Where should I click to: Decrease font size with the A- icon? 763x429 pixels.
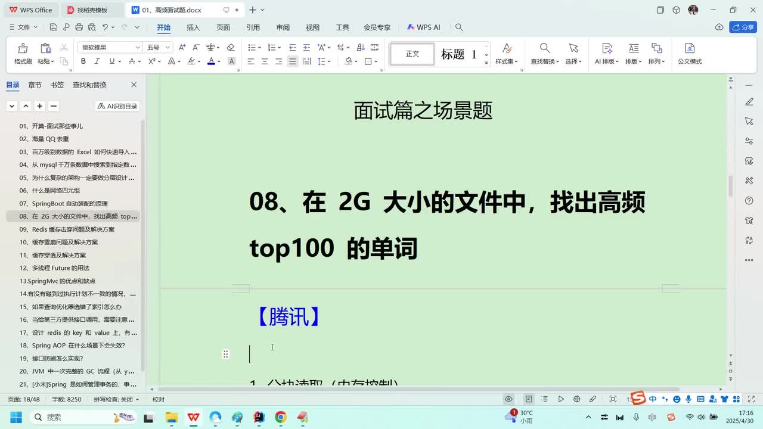click(x=196, y=48)
